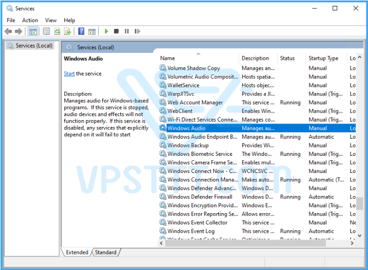Maximize the Services window
The width and height of the screenshot is (368, 270).
coord(335,8)
